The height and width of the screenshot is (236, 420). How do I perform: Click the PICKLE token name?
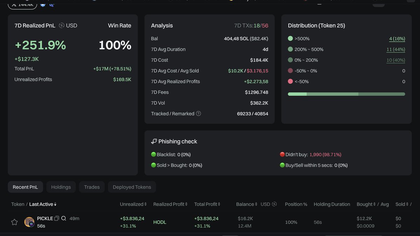45,218
